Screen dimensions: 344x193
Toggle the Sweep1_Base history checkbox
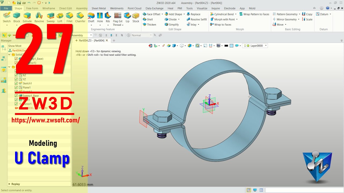[x=16, y=96]
